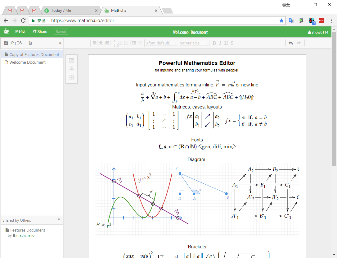
Task: Toggle underline text formatting
Action: pyautogui.click(x=226, y=43)
